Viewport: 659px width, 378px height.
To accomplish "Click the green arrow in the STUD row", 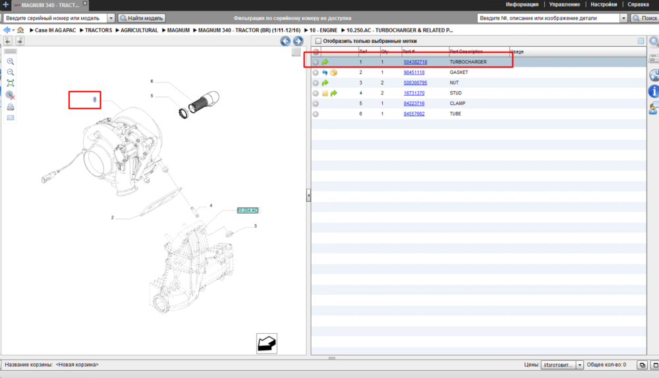I will [x=333, y=93].
